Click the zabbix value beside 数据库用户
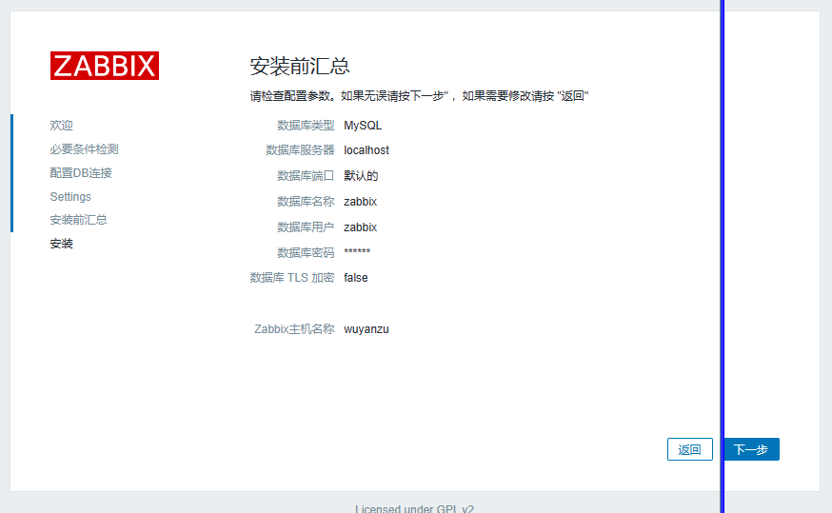This screenshot has height=513, width=832. [360, 227]
